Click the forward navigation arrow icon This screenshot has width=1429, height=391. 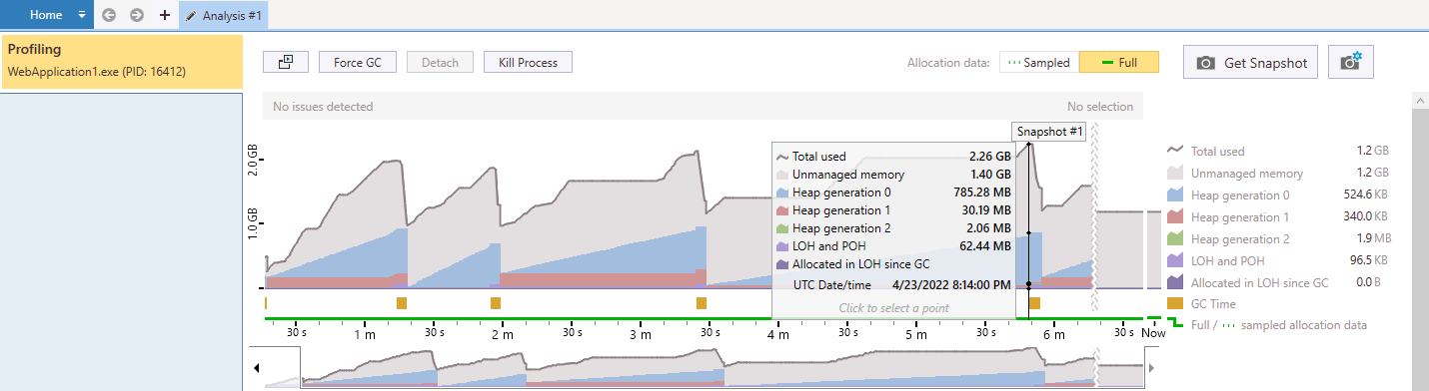[x=137, y=15]
